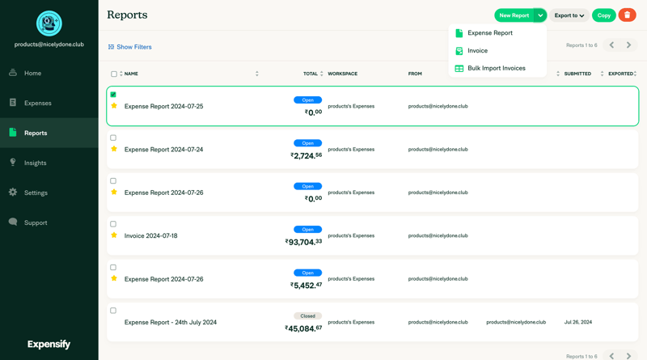647x360 pixels.
Task: Click the Expenses receipt icon in sidebar
Action: pyautogui.click(x=13, y=103)
